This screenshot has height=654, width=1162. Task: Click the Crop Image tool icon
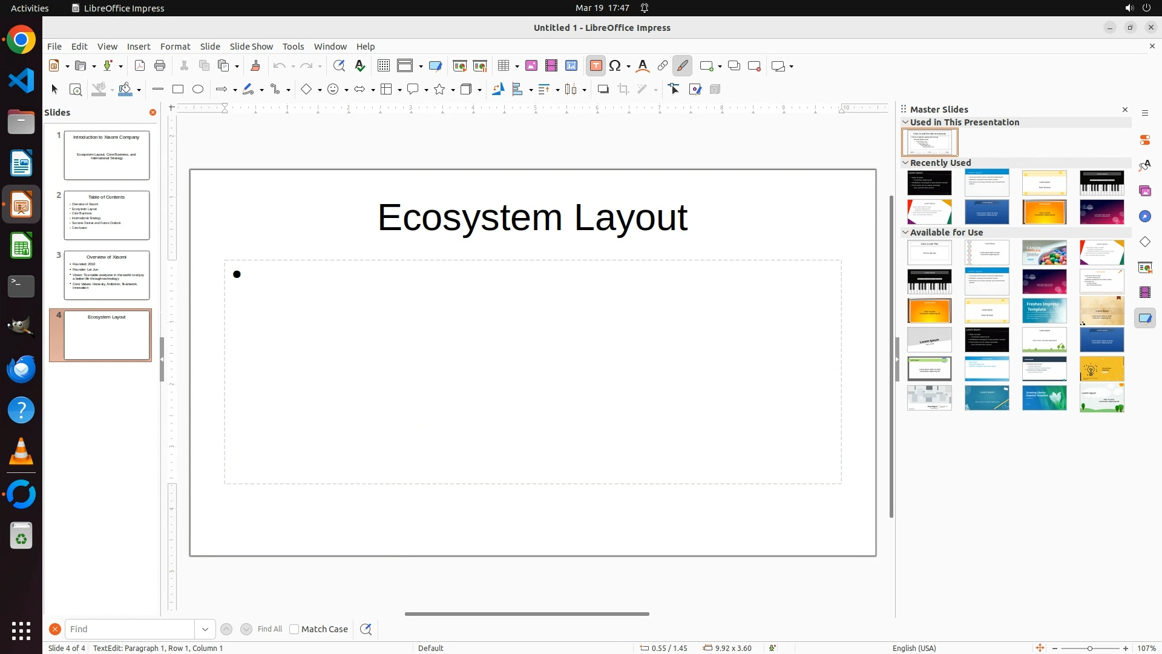(623, 90)
